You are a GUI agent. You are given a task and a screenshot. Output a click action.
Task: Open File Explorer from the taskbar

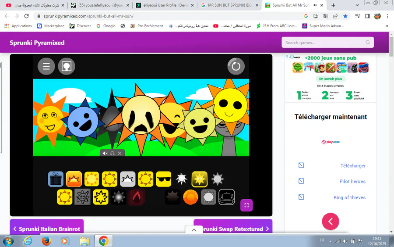click(84, 241)
